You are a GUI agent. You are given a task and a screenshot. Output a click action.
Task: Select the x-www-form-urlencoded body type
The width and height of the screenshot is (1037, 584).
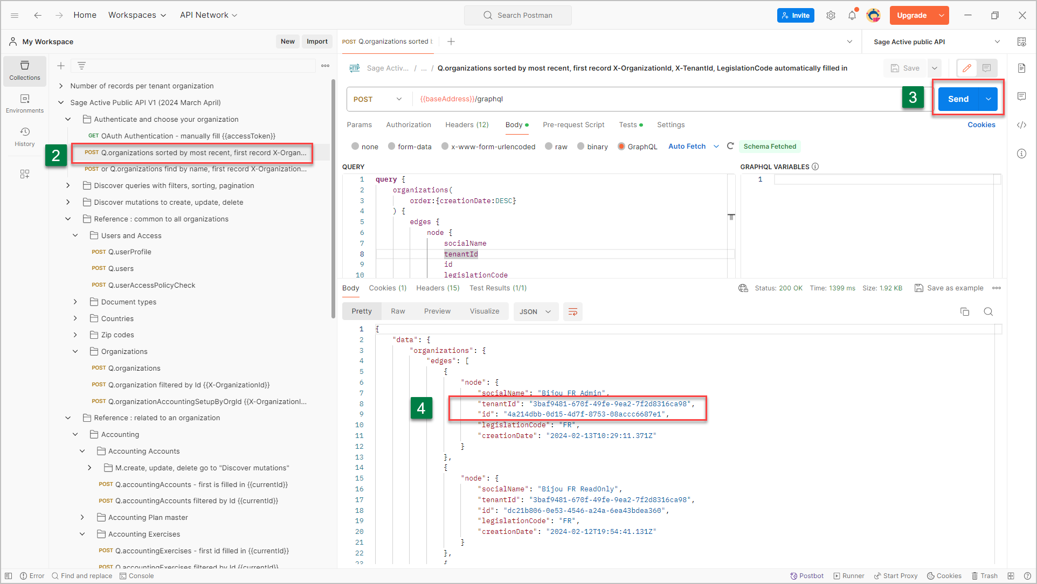pos(488,147)
